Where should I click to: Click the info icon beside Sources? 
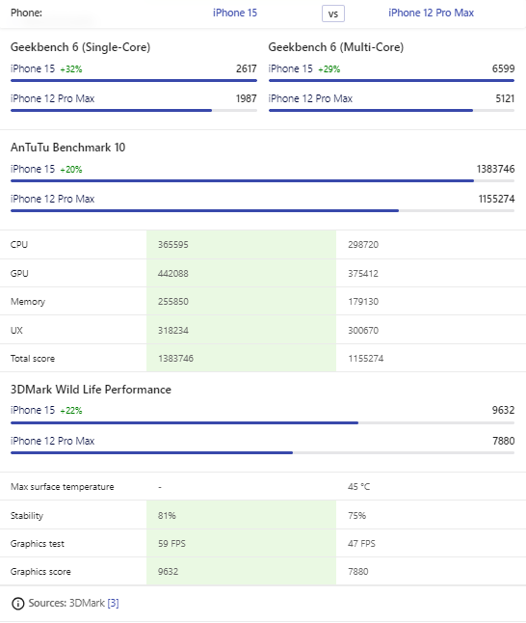[x=18, y=604]
